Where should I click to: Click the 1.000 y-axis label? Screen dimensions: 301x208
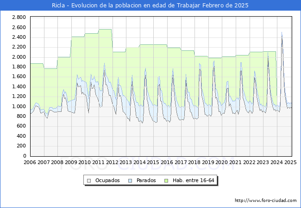click(x=19, y=106)
